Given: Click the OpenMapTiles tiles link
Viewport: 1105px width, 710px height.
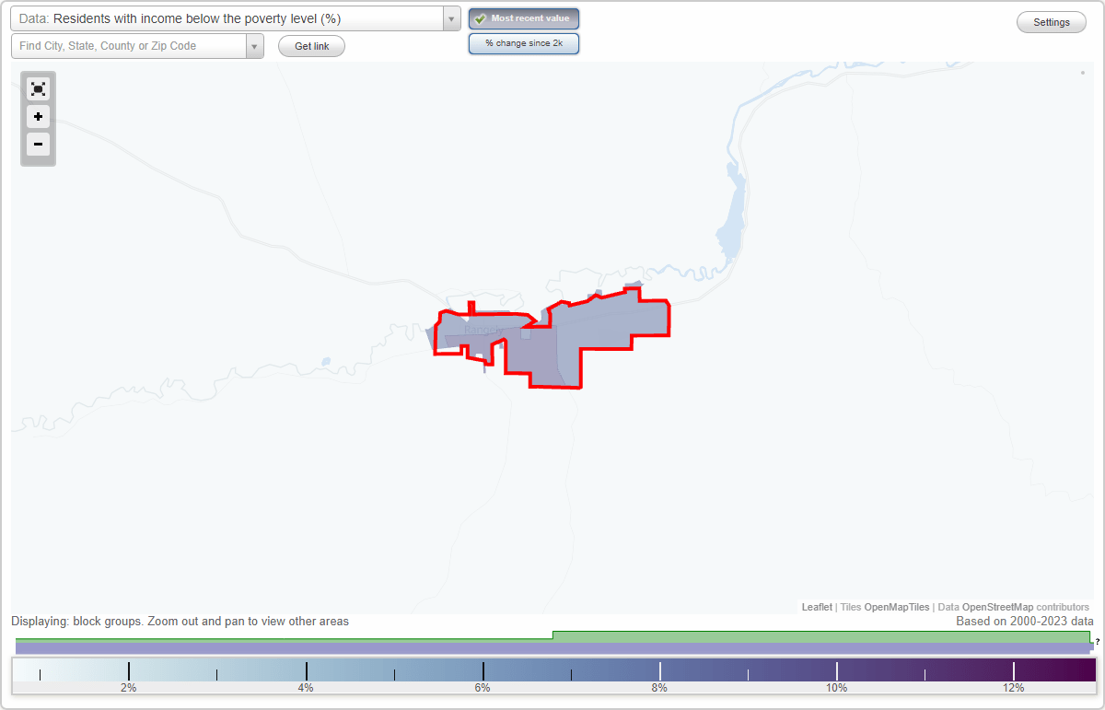Looking at the screenshot, I should (x=897, y=607).
